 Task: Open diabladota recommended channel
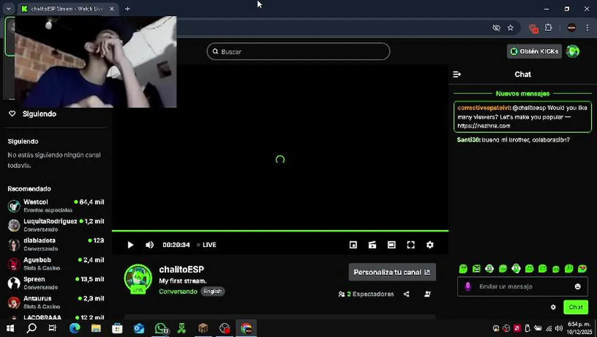click(56, 244)
